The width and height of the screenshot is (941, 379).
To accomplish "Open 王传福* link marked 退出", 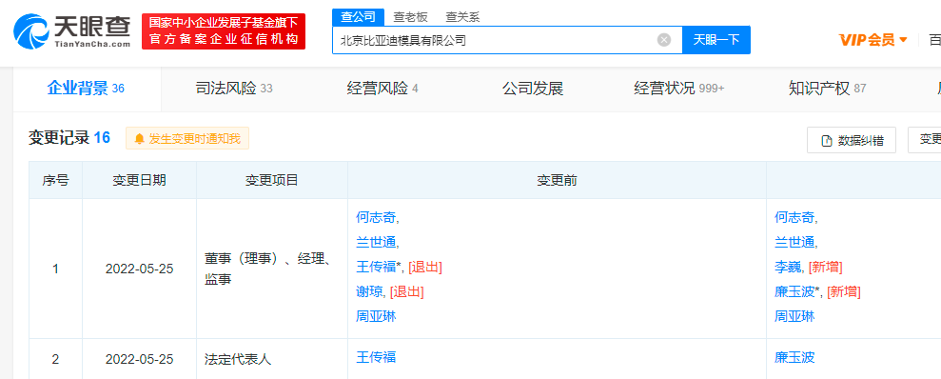I will tap(379, 267).
